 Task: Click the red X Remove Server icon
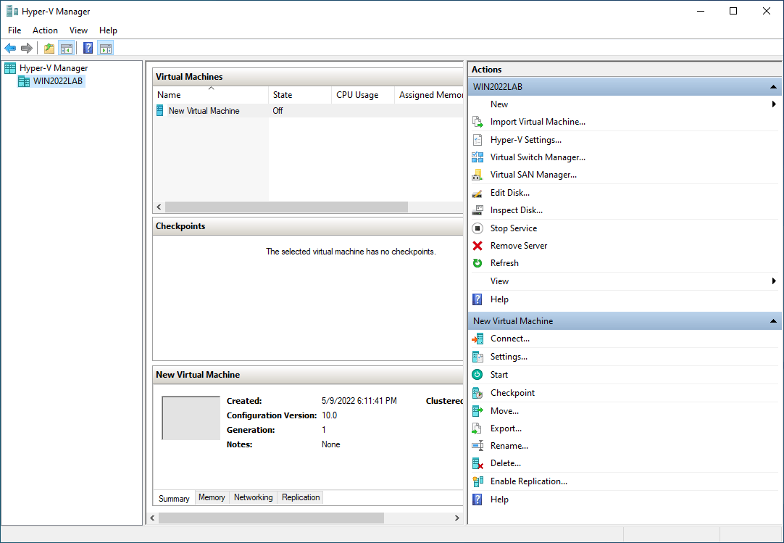pyautogui.click(x=478, y=246)
